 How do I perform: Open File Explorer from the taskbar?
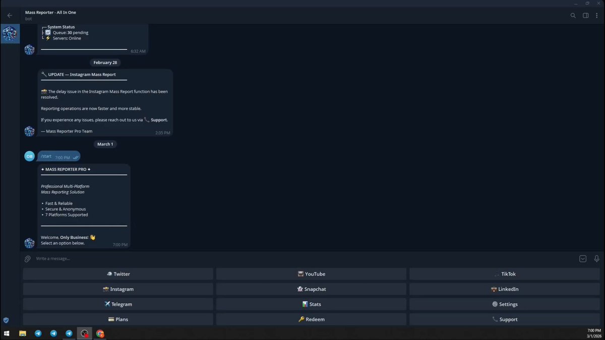click(x=22, y=333)
